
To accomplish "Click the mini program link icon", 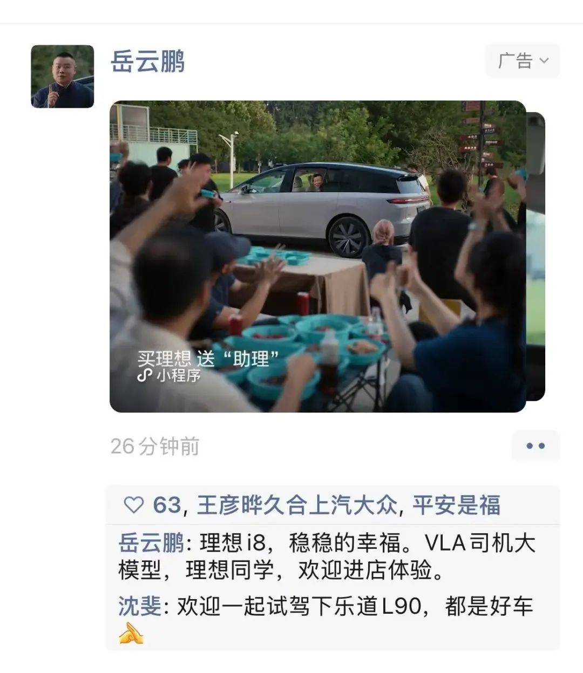I will (x=145, y=376).
